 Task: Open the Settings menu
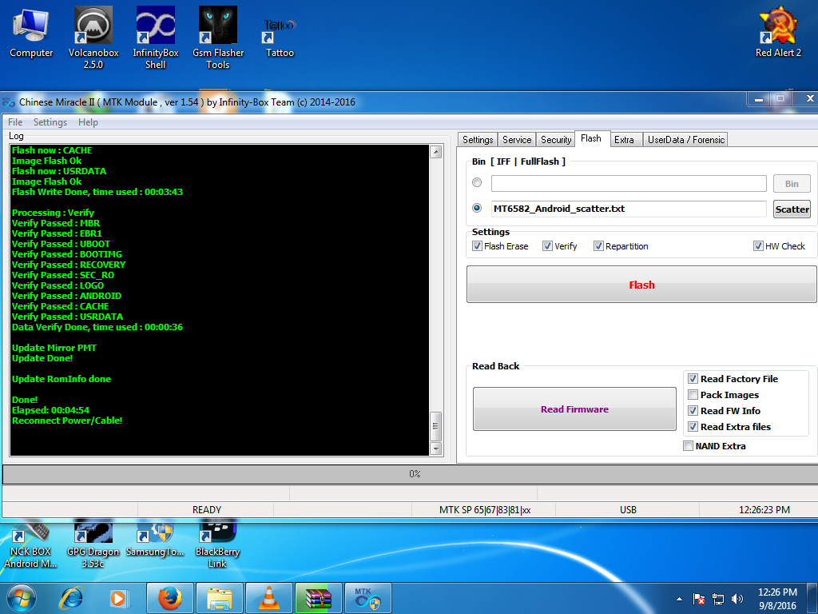(50, 122)
